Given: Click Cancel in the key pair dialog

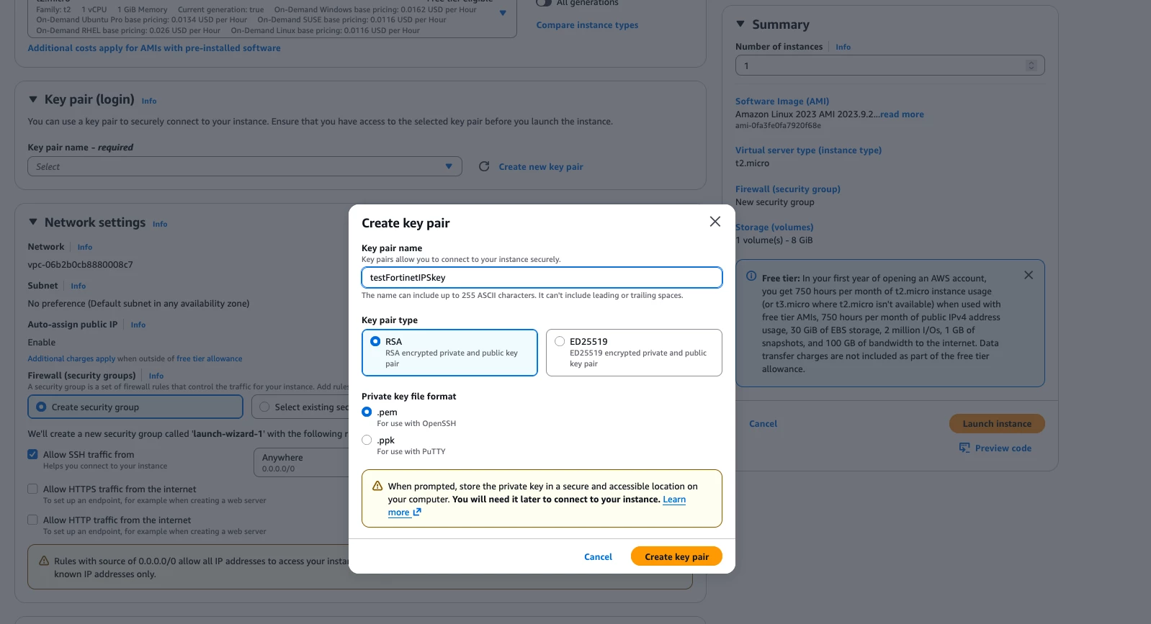Looking at the screenshot, I should pos(598,556).
